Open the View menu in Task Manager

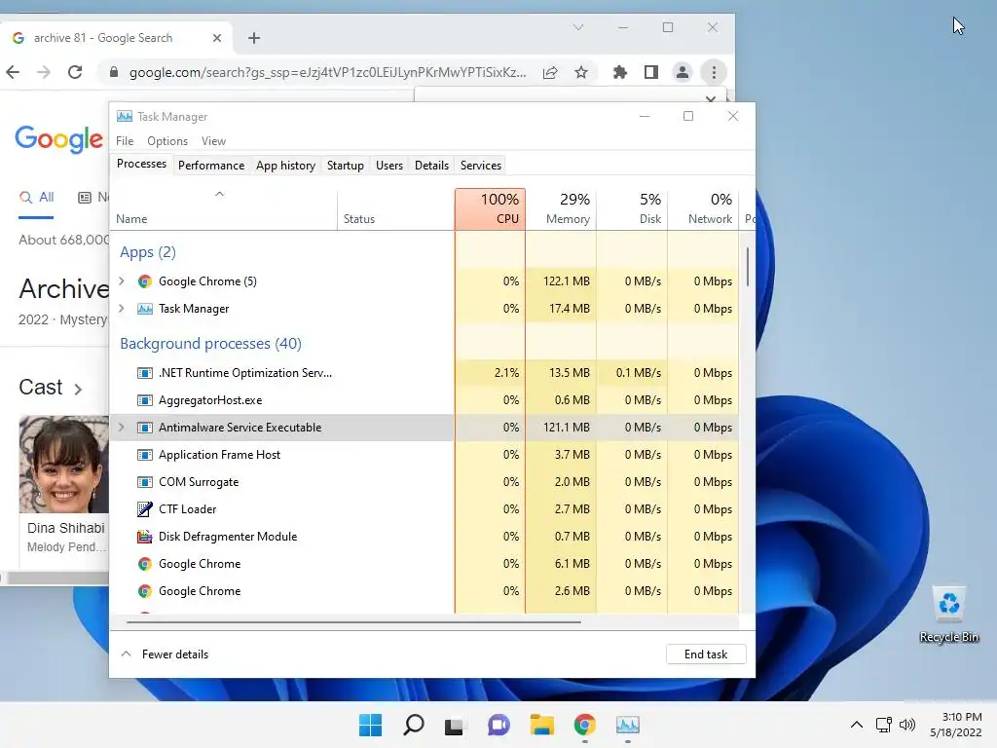tap(213, 141)
